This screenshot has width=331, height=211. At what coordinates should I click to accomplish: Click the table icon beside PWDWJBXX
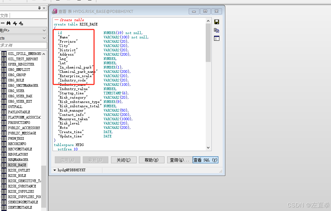(x=4, y=138)
